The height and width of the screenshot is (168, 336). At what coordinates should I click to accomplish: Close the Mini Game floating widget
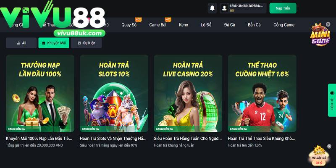click(328, 24)
